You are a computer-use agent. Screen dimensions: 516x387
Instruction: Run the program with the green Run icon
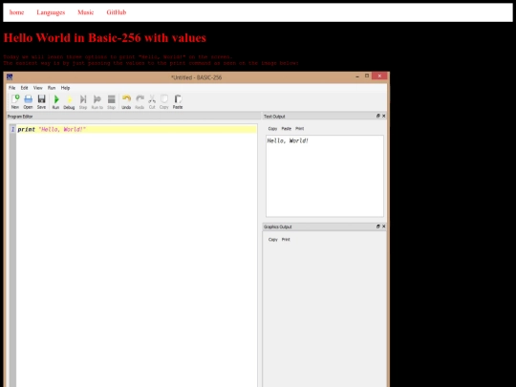point(56,101)
